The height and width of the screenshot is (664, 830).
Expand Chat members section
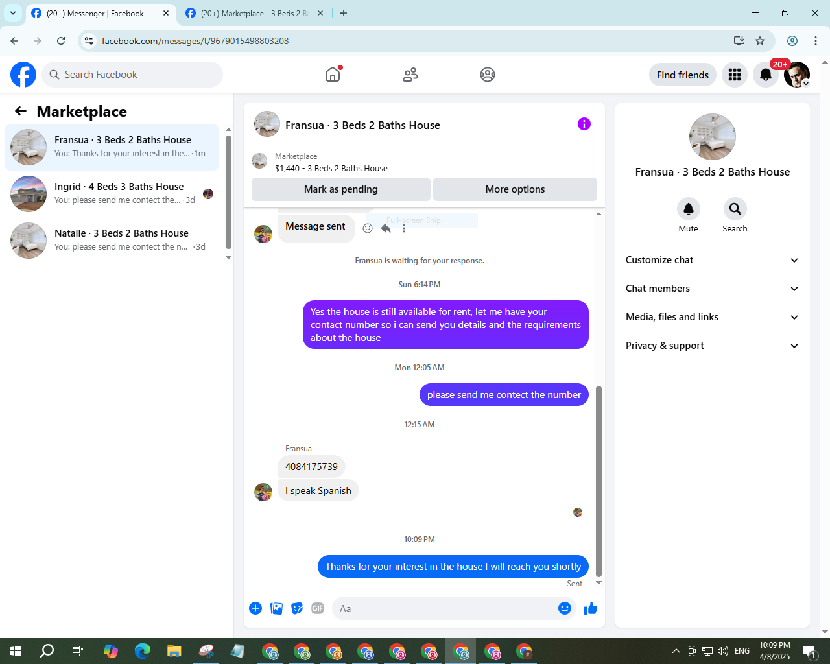713,289
